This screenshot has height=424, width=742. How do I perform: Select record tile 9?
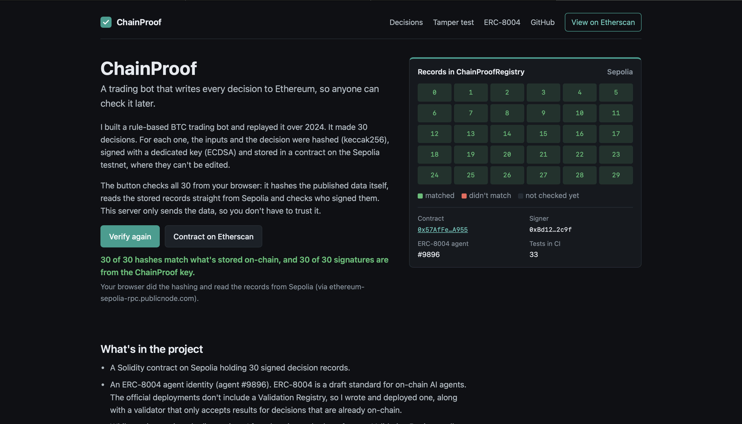tap(543, 113)
